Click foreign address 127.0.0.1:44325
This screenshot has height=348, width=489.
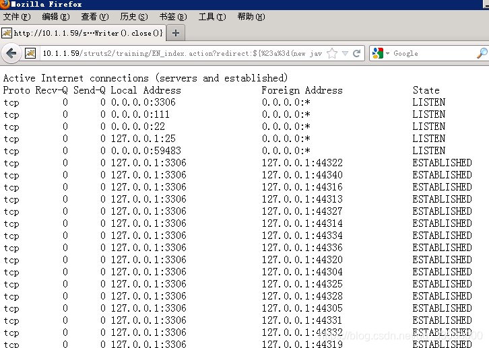[302, 284]
